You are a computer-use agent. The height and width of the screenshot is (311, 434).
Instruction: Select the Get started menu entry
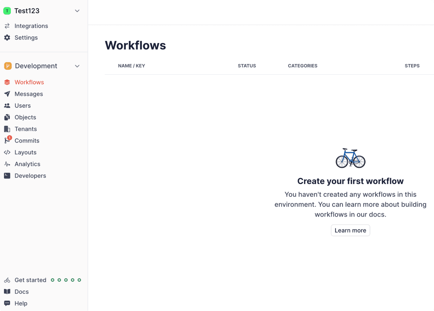[x=30, y=280]
